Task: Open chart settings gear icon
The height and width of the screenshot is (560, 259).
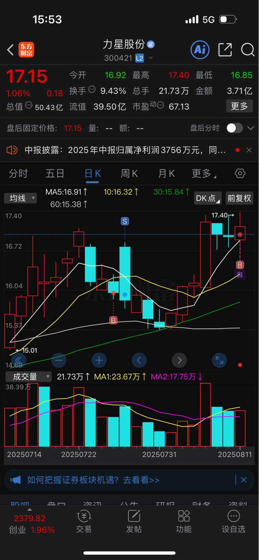Action: (240, 174)
